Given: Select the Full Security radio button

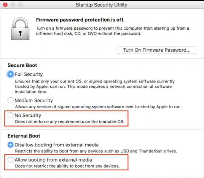Looking at the screenshot, I should pos(10,74).
